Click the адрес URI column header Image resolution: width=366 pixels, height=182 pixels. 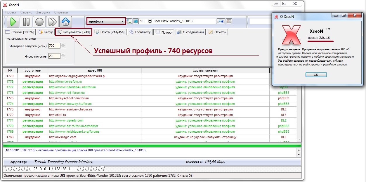[x=95, y=70]
